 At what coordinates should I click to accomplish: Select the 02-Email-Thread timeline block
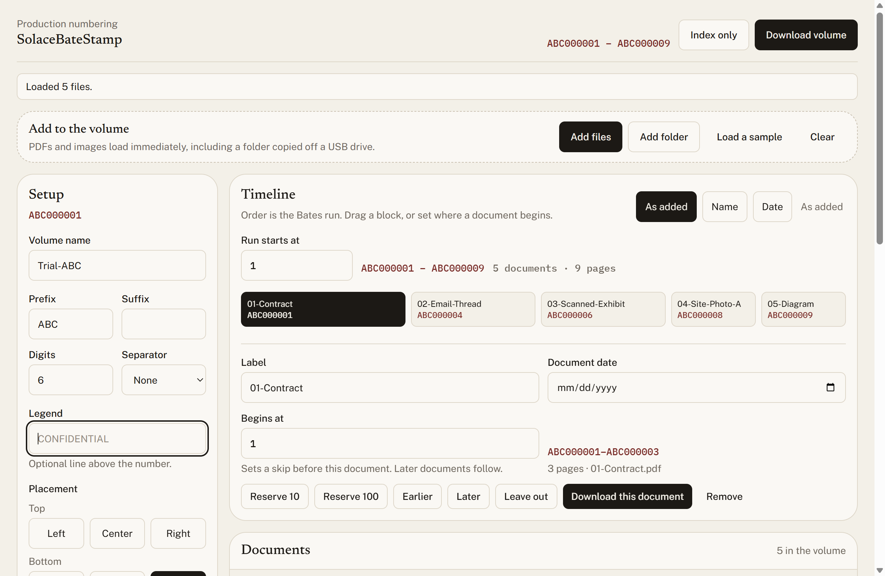(473, 309)
